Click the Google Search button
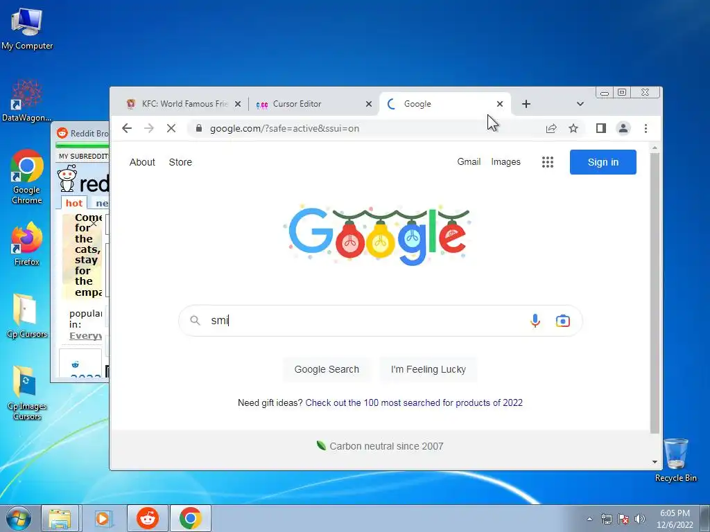Image resolution: width=710 pixels, height=532 pixels. pyautogui.click(x=327, y=369)
